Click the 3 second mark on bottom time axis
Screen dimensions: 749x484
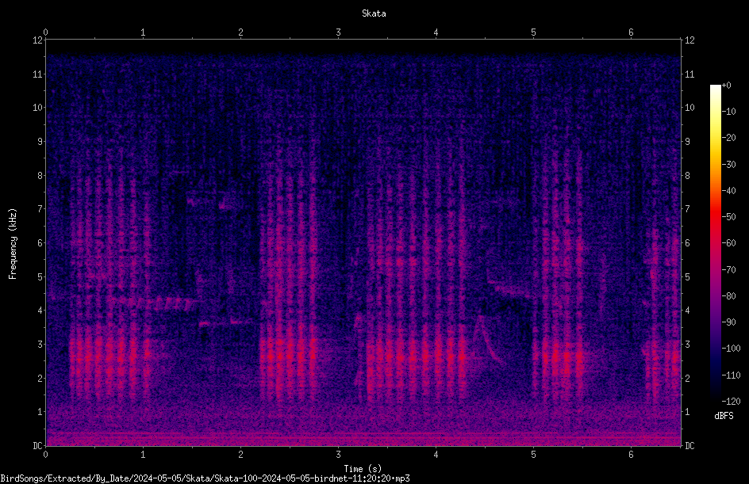click(338, 455)
